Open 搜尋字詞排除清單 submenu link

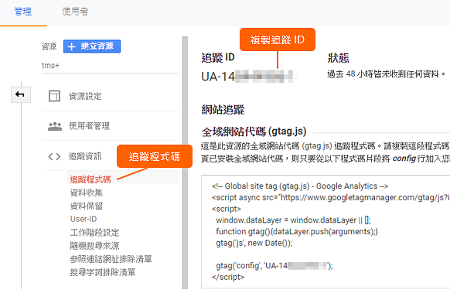(103, 272)
